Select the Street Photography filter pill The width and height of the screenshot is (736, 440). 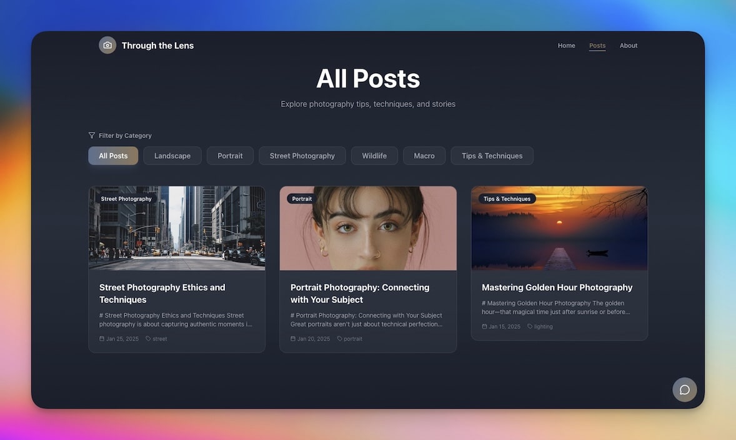pyautogui.click(x=302, y=155)
